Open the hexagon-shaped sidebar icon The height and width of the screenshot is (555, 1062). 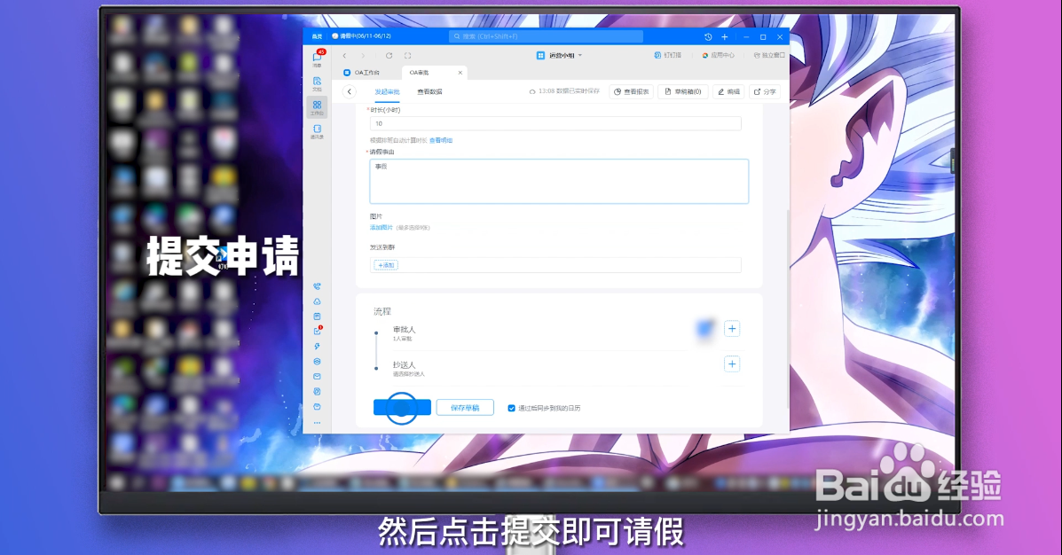tap(317, 362)
